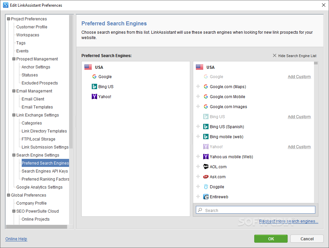The width and height of the screenshot is (329, 248).
Task: Click Add Custom next to Google
Action: (299, 76)
